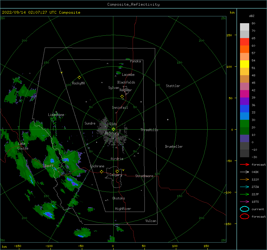Image resolution: width=267 pixels, height=250 pixels.
Task: Click the 30 dBZ light blue swatch
Action: (x=244, y=116)
